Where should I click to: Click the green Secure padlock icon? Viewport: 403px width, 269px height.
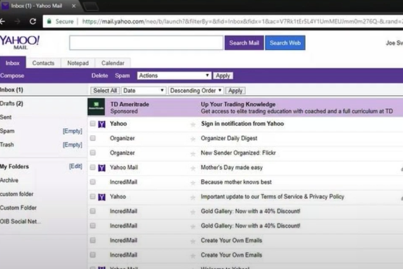[x=49, y=21]
